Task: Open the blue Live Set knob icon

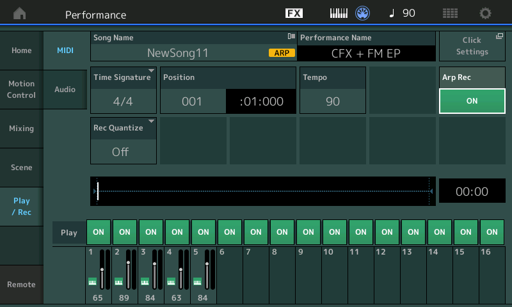Action: (362, 13)
